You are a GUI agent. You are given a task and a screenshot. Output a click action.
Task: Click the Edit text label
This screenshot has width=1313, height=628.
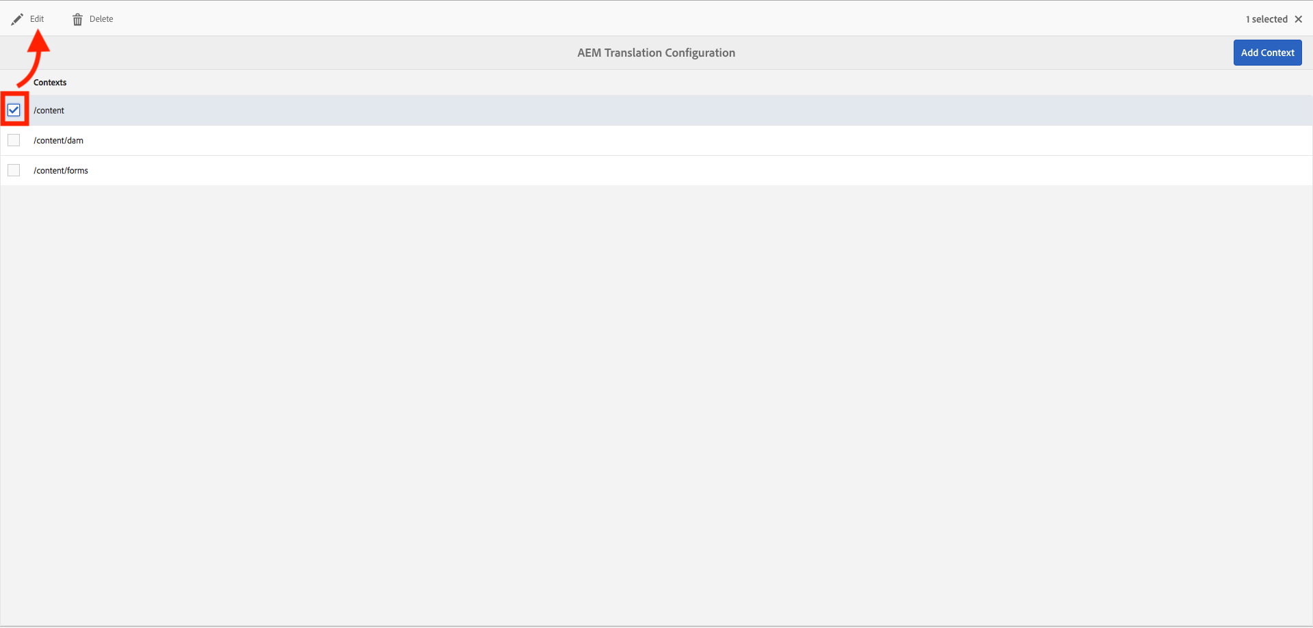click(x=37, y=19)
